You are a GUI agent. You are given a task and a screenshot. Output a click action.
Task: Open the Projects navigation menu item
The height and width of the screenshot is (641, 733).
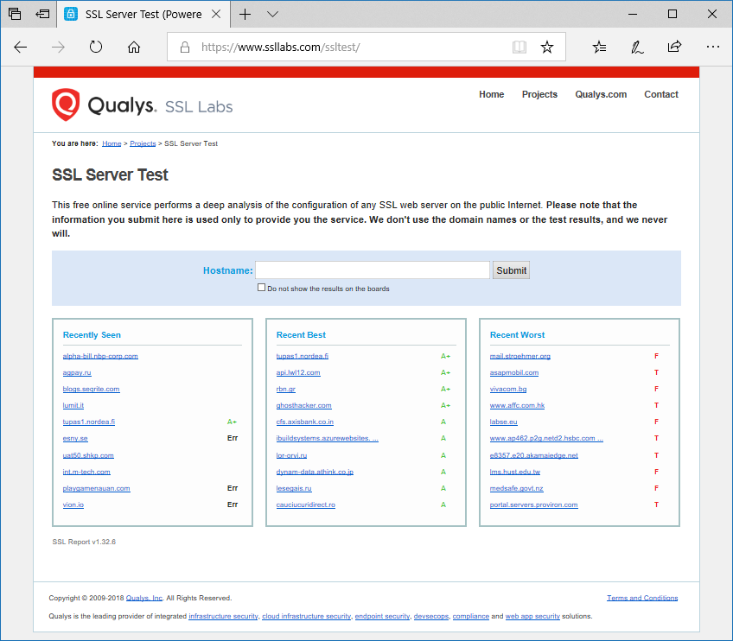[x=539, y=94]
